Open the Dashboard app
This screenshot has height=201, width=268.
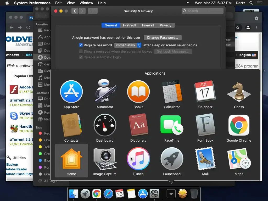pos(105,125)
